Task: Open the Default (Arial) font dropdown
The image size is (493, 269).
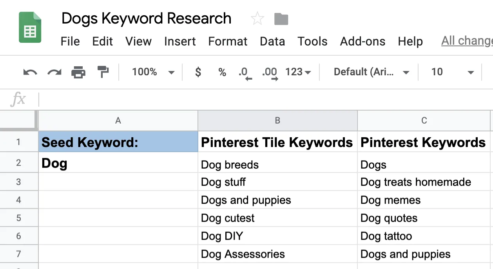Action: [371, 72]
